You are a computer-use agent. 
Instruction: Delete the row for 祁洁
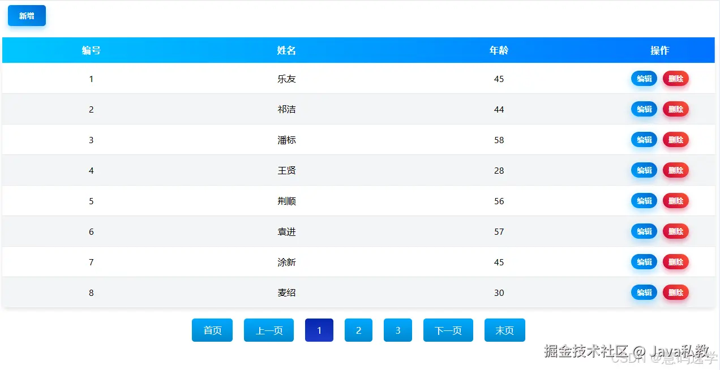(676, 109)
